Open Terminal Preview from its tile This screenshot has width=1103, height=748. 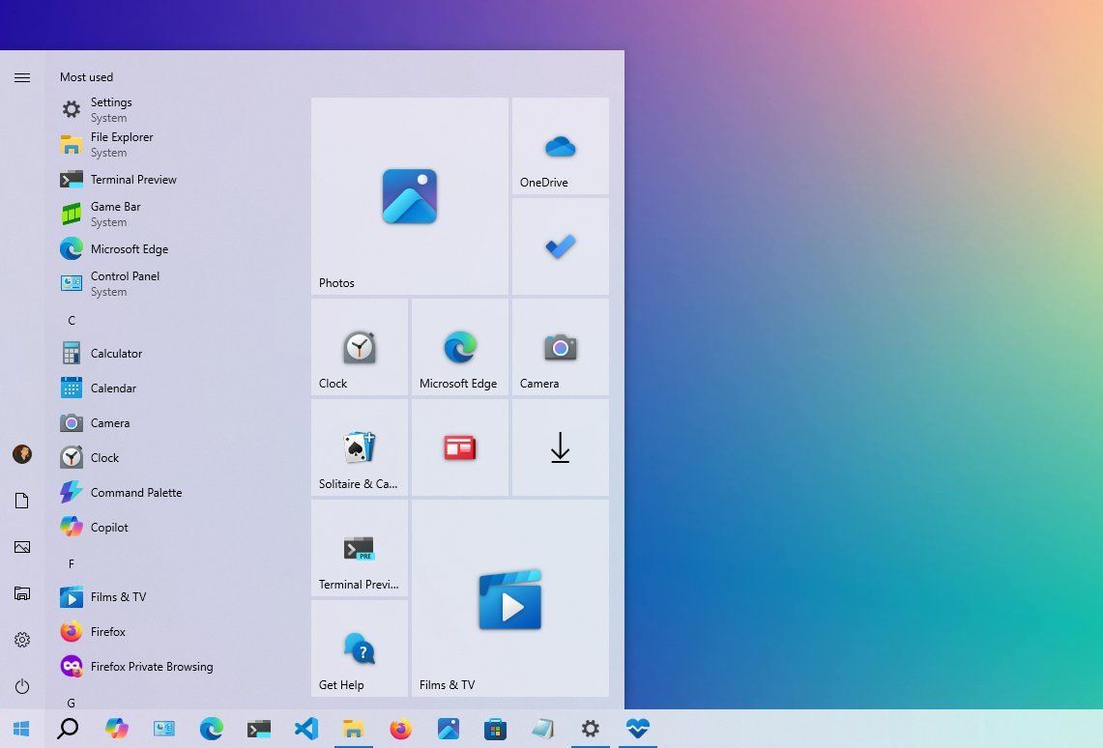(x=359, y=549)
